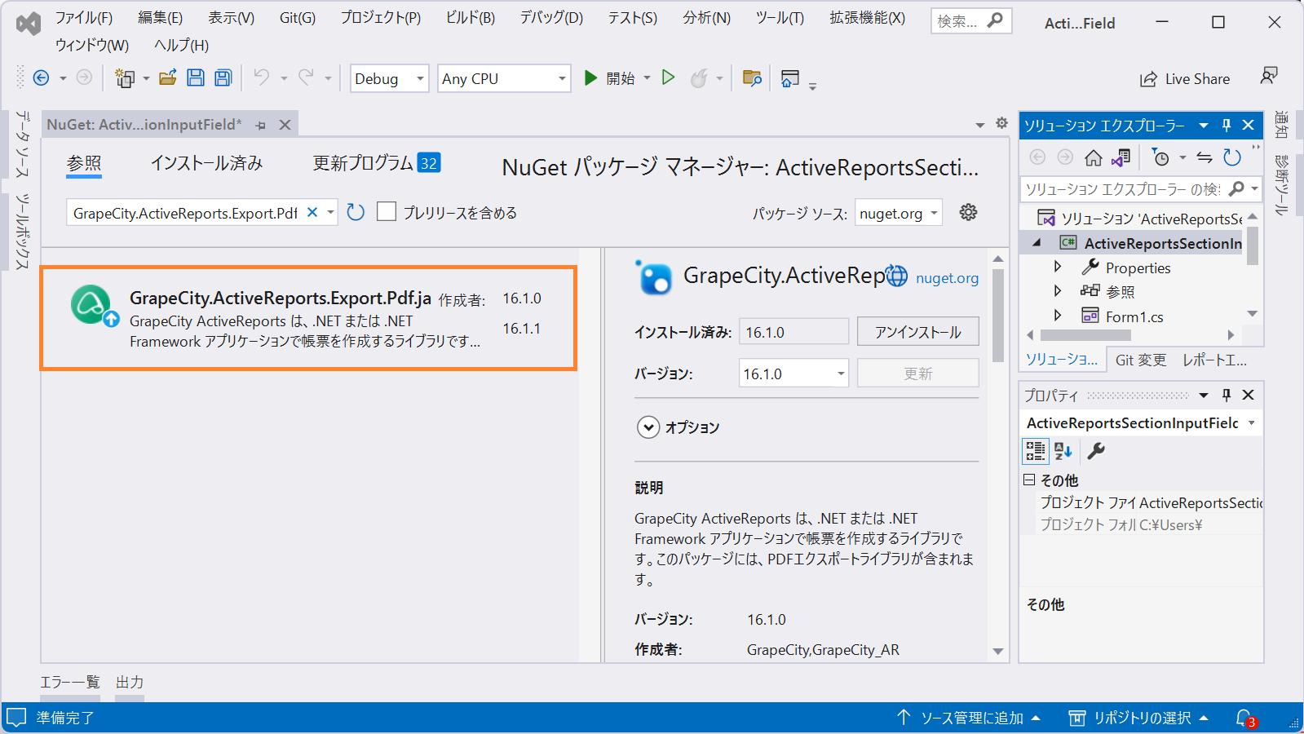Open notifications bell in the status bar
This screenshot has height=734, width=1304.
pyautogui.click(x=1245, y=719)
